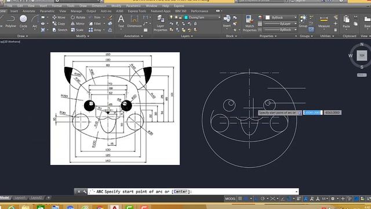
Task: Expand the Layers panel
Action: coord(187,36)
